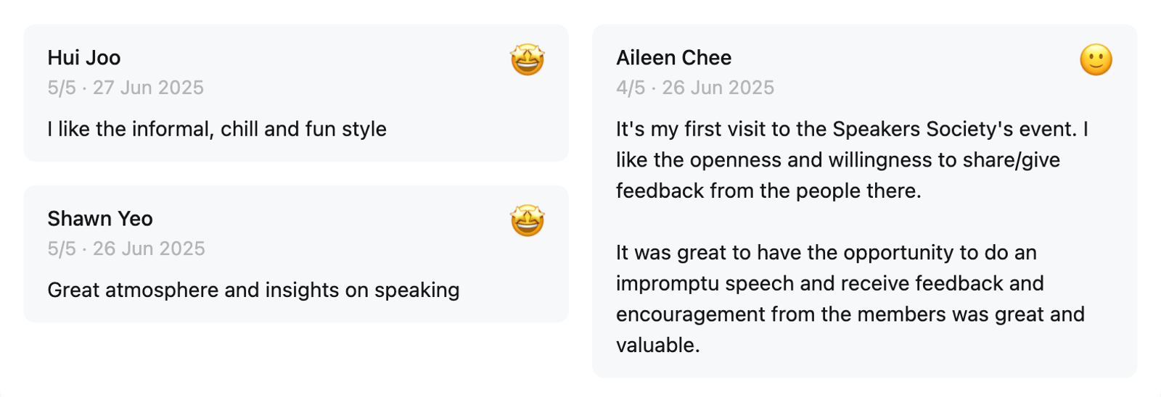Screen dimensions: 1161x397
Task: Select the reviewer name Hui Joo
Action: tap(84, 58)
